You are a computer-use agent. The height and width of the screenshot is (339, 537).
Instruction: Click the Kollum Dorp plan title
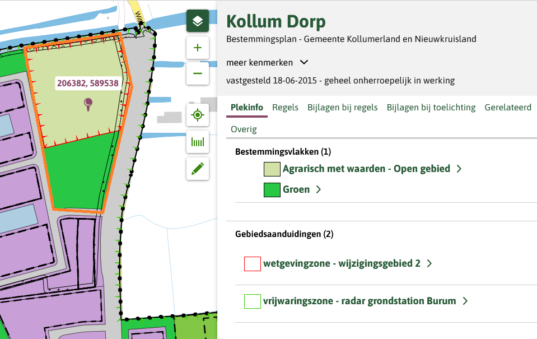tap(276, 22)
